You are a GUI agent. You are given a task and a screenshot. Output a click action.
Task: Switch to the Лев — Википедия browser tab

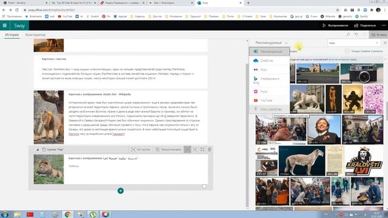(170, 3)
